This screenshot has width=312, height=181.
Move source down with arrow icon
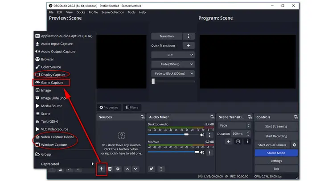coord(135,169)
